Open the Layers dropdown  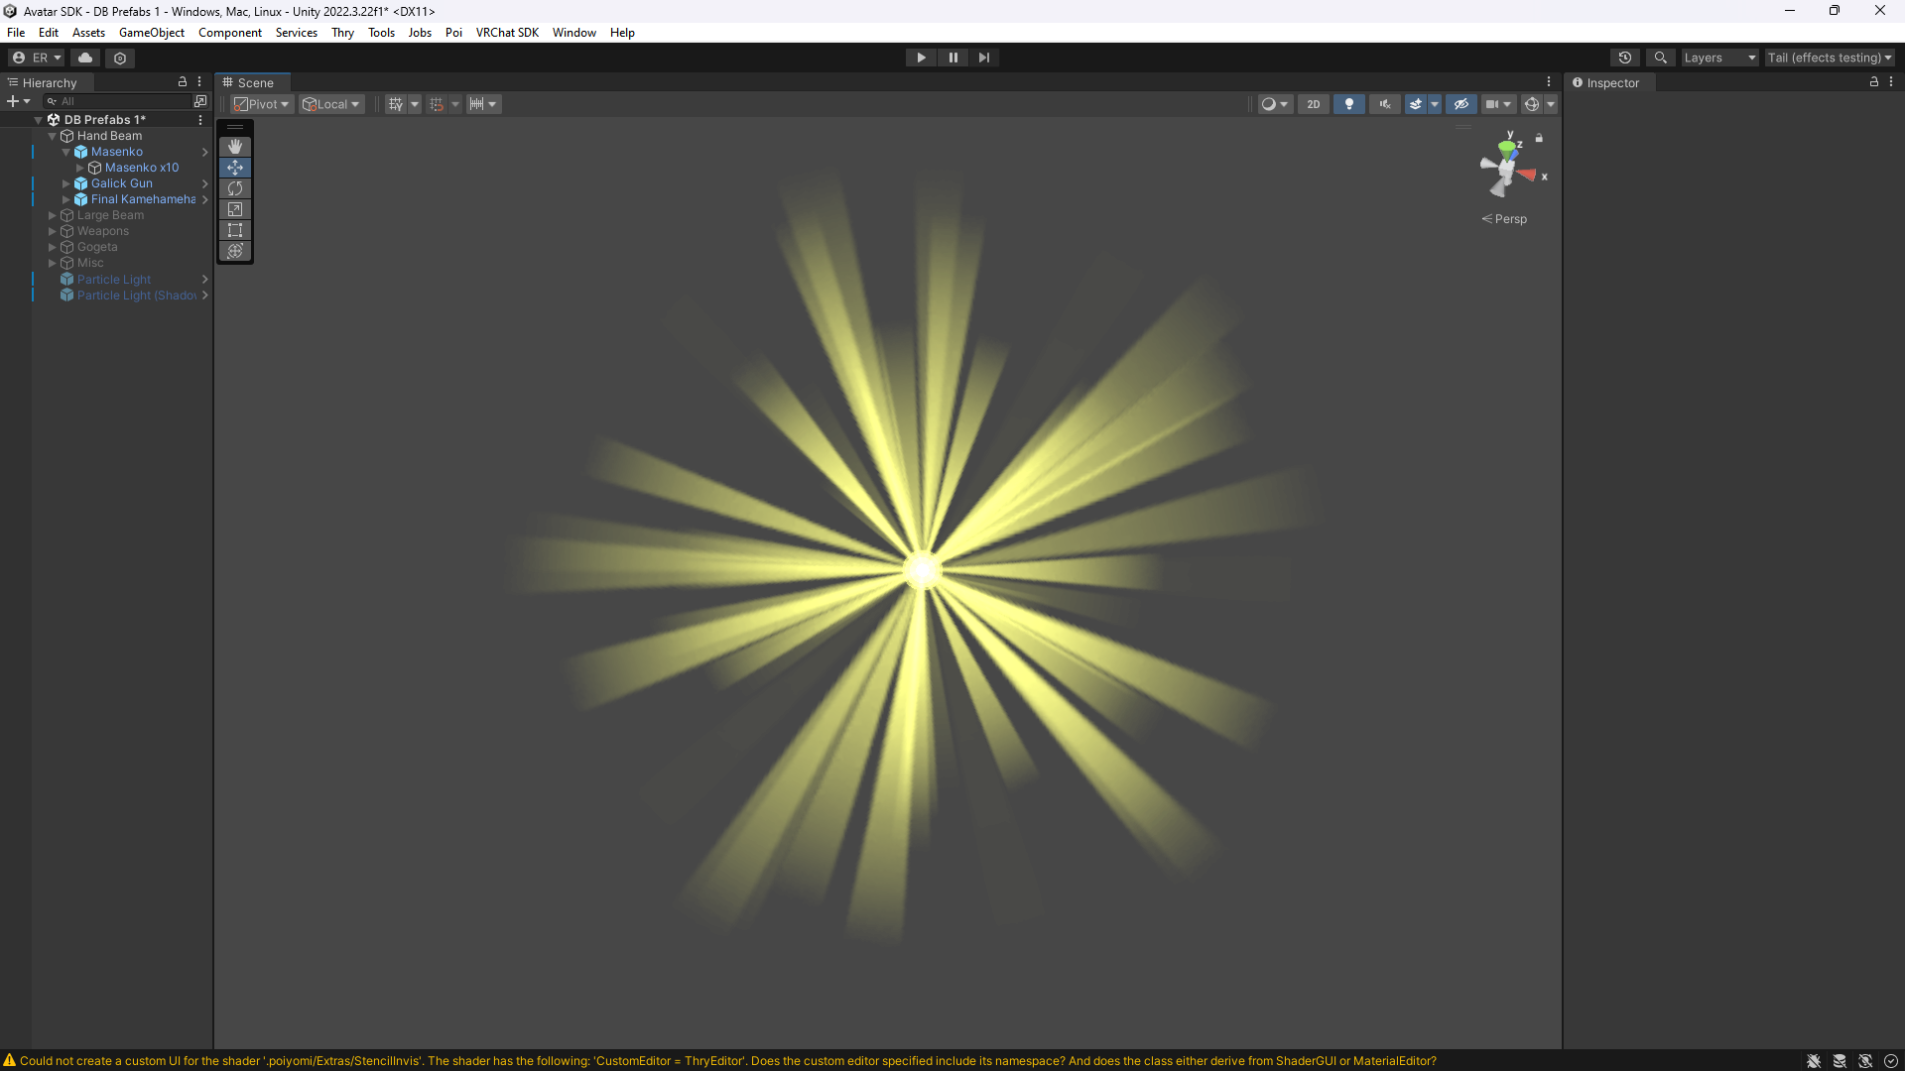tap(1718, 58)
